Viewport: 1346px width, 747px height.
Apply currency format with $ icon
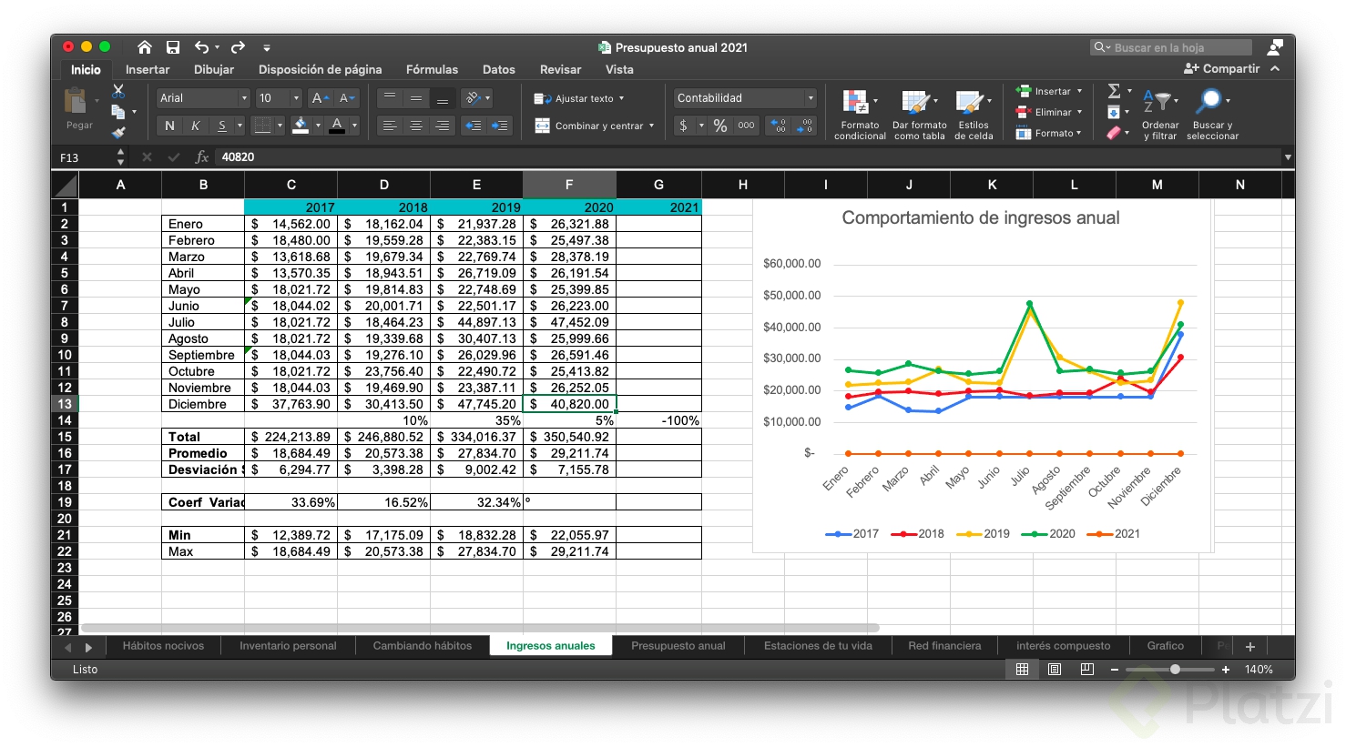(684, 126)
